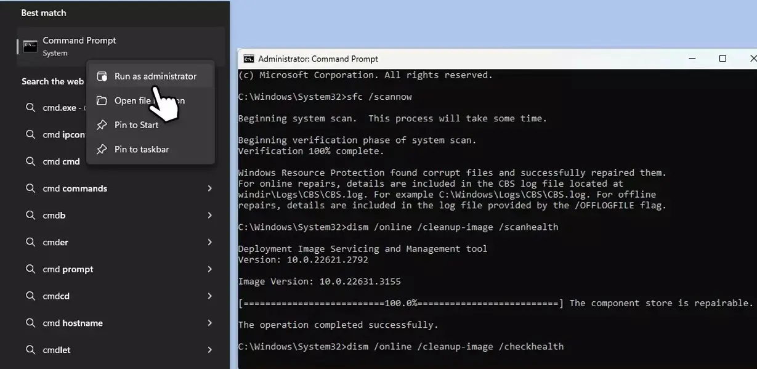Click the search icon beside cmd commands

[x=30, y=189]
